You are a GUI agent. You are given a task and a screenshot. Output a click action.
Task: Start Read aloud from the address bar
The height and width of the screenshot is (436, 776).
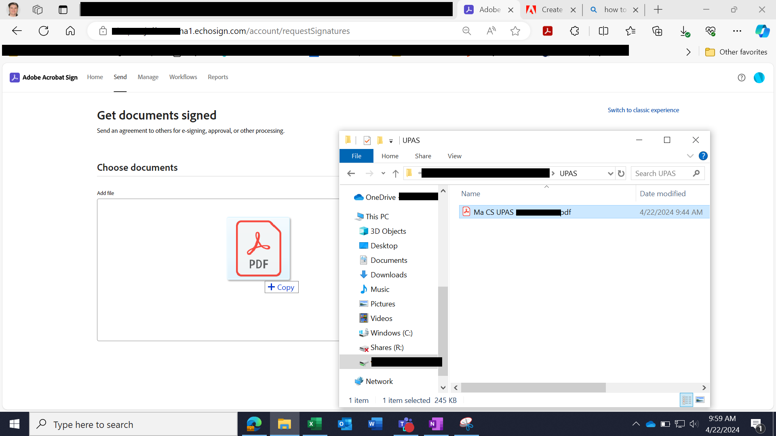click(x=491, y=31)
